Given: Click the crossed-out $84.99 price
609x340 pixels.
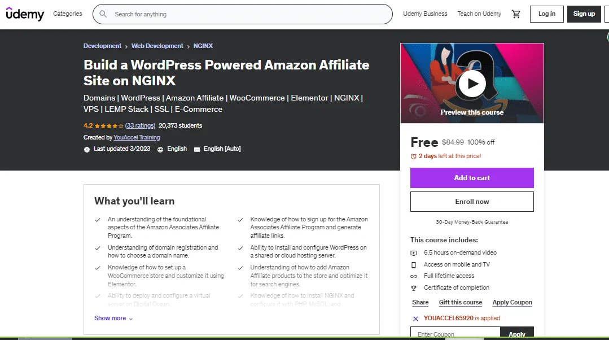Looking at the screenshot, I should tap(453, 142).
